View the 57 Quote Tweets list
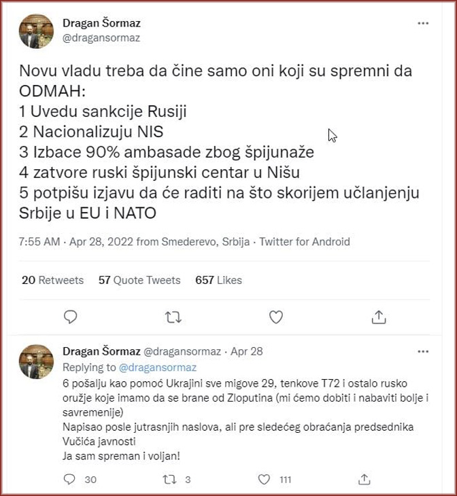The width and height of the screenshot is (457, 496). pos(139,280)
